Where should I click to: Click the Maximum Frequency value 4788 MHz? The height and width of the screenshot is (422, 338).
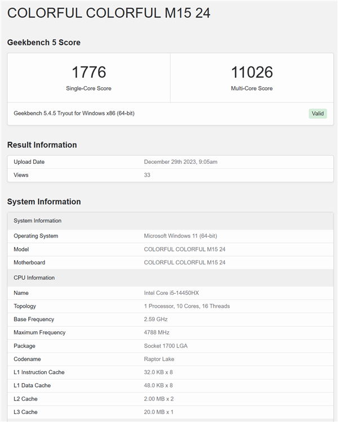(155, 333)
